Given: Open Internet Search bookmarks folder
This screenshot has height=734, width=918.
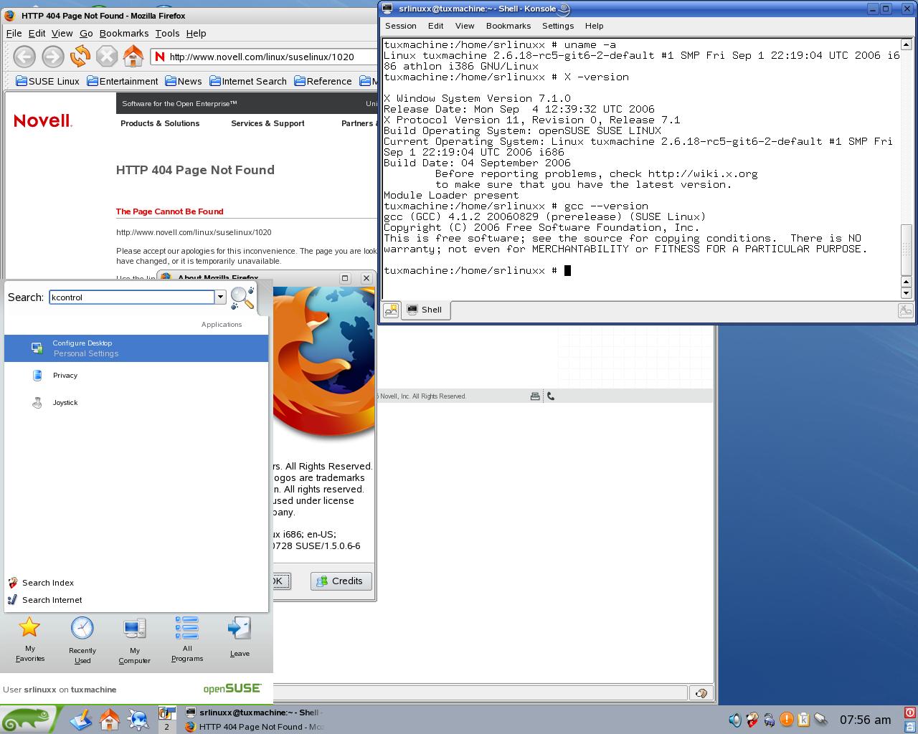Looking at the screenshot, I should pyautogui.click(x=247, y=81).
